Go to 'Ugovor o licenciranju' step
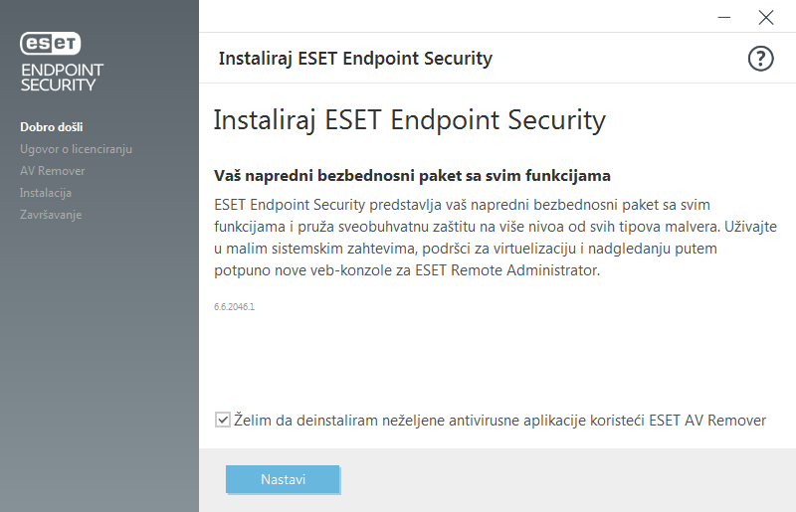This screenshot has height=512, width=796. tap(76, 149)
